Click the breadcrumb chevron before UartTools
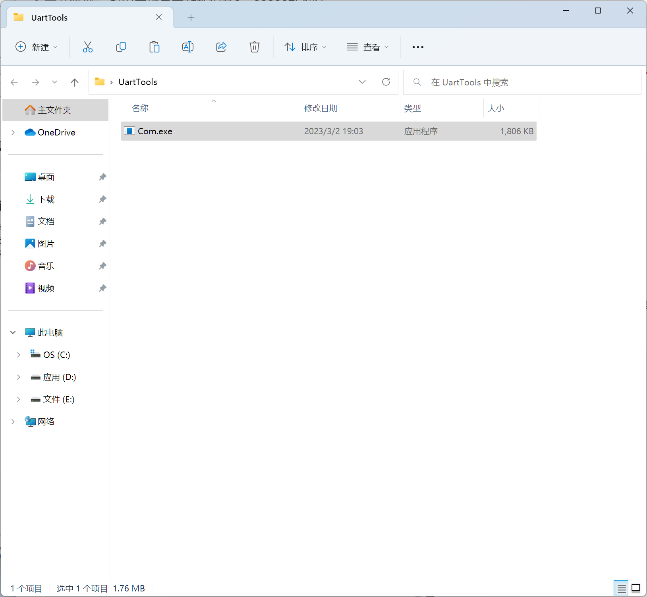The width and height of the screenshot is (647, 597). pyautogui.click(x=112, y=82)
